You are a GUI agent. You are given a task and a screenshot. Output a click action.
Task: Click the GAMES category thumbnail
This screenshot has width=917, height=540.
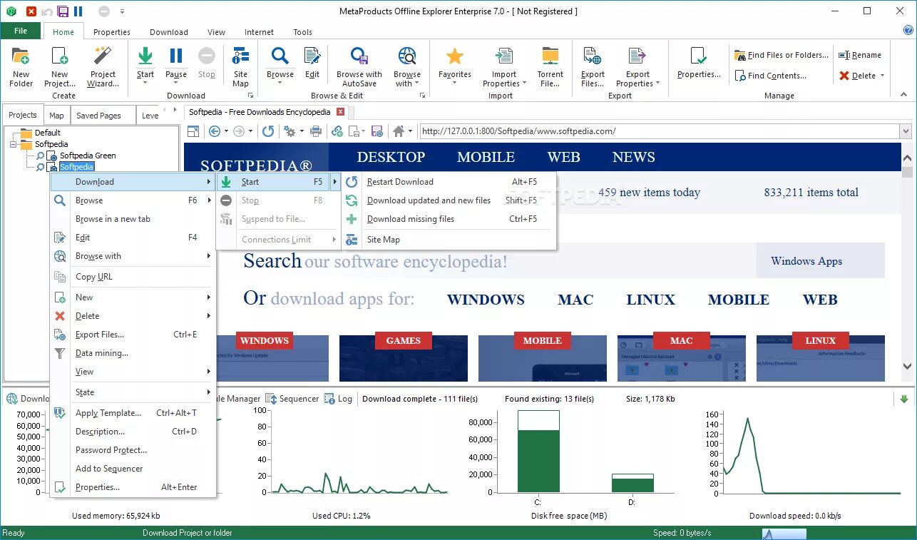tap(403, 357)
